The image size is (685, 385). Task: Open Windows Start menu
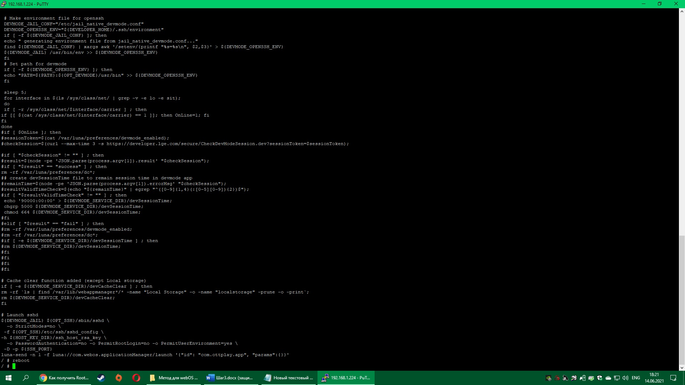[x=9, y=378]
